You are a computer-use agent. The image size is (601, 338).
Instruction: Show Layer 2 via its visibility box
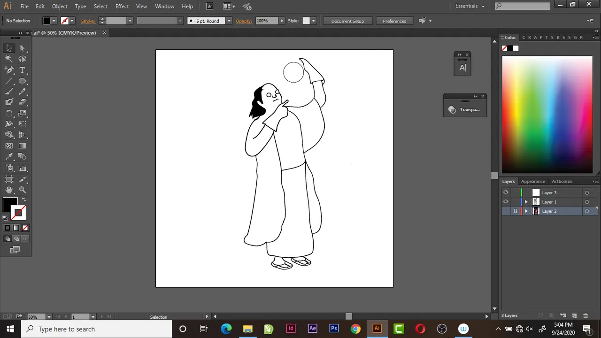pyautogui.click(x=506, y=211)
